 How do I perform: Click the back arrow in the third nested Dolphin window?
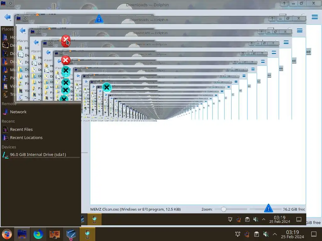(x=36, y=42)
